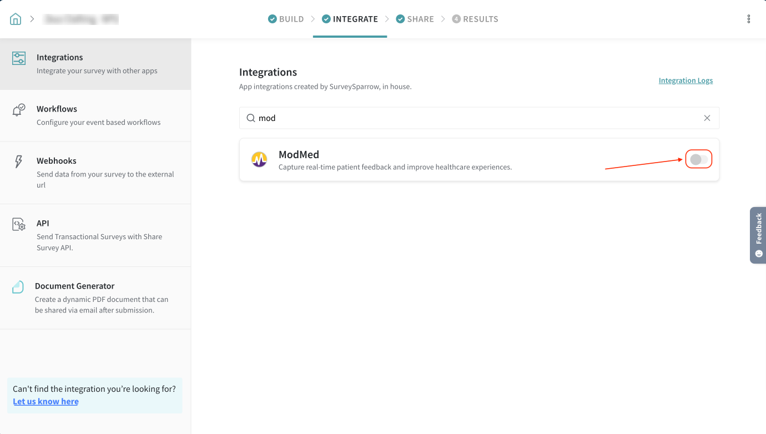Viewport: 766px width, 434px height.
Task: Click the home icon in breadcrumb
Action: (16, 19)
